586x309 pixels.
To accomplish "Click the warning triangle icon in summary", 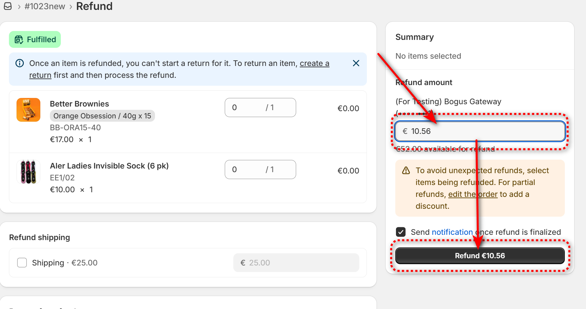I will pos(406,170).
